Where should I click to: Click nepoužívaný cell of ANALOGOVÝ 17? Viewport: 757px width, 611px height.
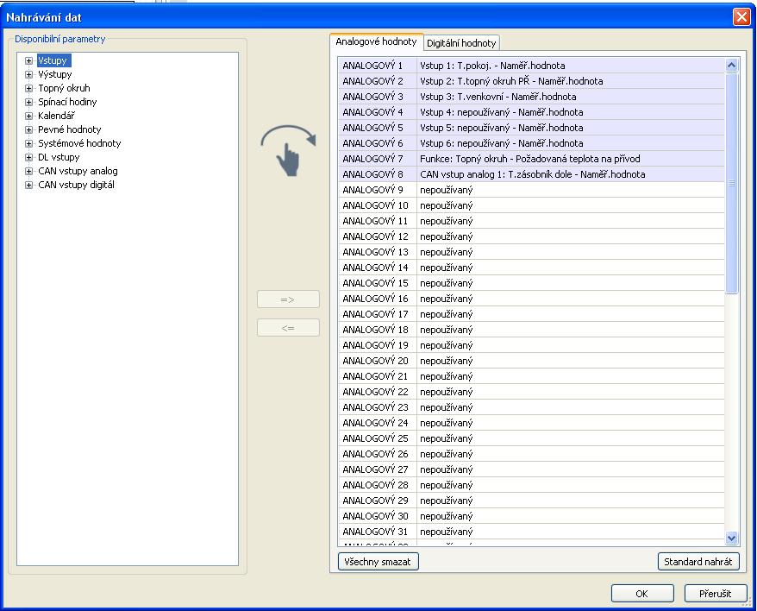point(571,314)
